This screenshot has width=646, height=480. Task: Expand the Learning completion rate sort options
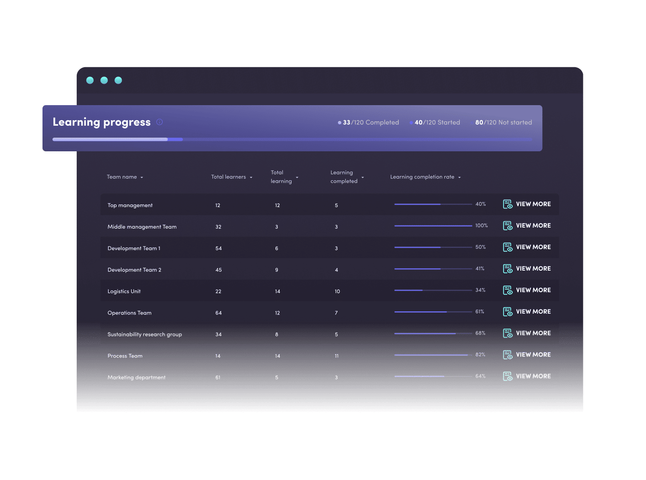click(x=461, y=177)
